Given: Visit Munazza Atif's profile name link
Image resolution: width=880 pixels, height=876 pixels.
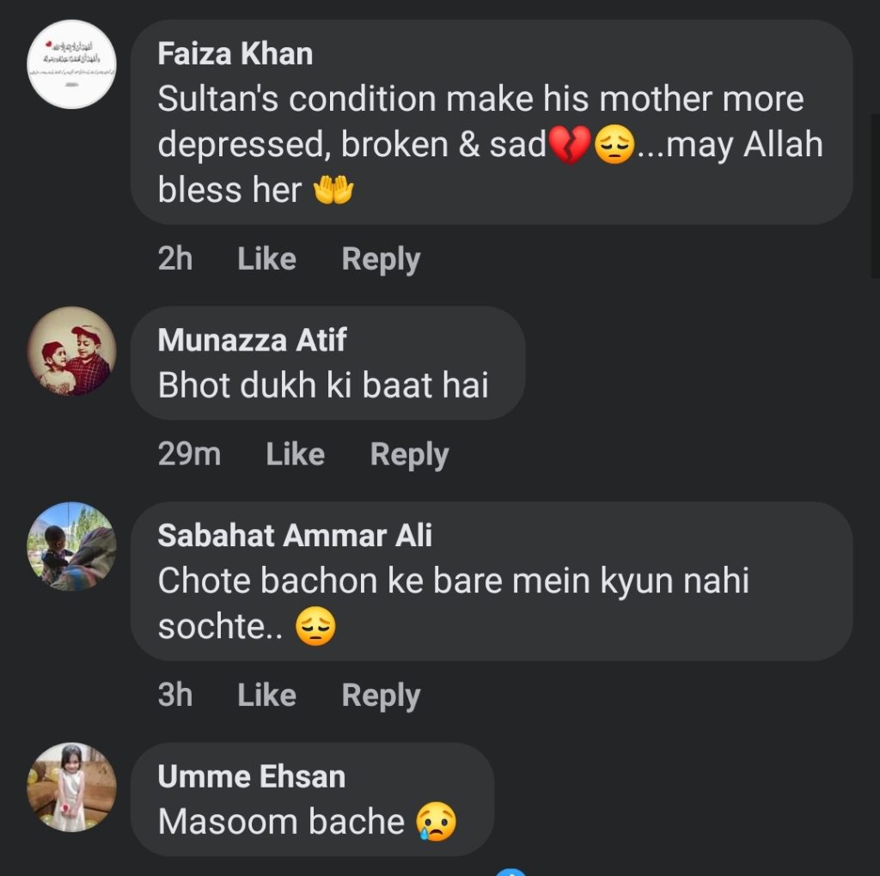Looking at the screenshot, I should pos(252,340).
